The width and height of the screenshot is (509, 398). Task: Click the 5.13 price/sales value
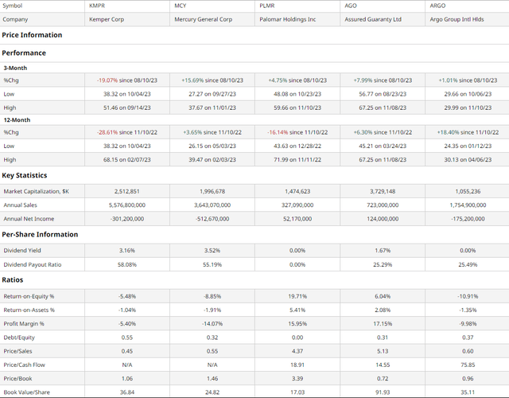click(x=383, y=351)
